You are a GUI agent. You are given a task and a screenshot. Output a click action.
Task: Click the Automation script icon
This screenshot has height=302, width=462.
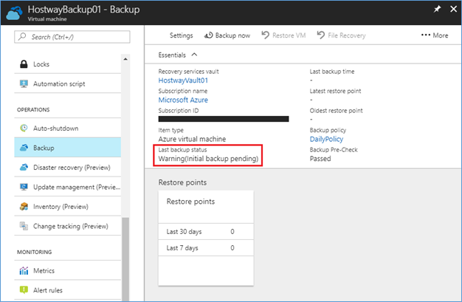point(24,83)
